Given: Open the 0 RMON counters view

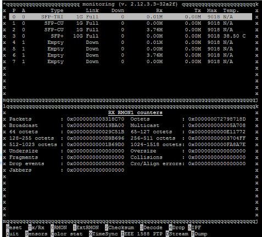Looking at the screenshot, I should coord(59,228).
